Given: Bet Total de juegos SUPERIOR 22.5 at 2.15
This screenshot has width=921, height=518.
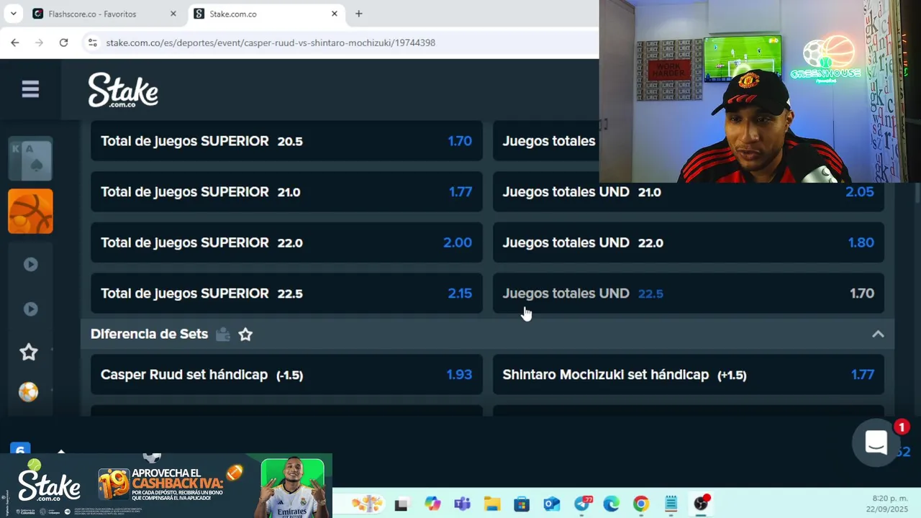Looking at the screenshot, I should 286,294.
